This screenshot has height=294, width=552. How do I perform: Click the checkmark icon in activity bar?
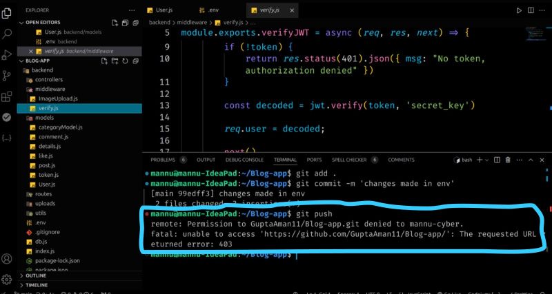[6, 117]
